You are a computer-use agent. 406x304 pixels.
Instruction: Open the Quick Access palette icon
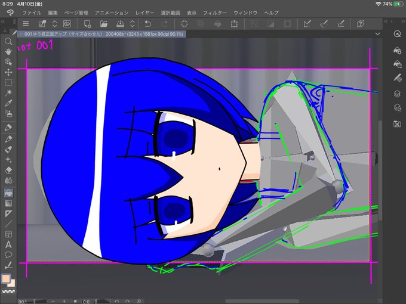pos(397,34)
